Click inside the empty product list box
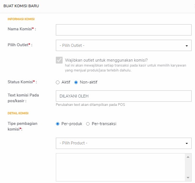 coord(120,167)
